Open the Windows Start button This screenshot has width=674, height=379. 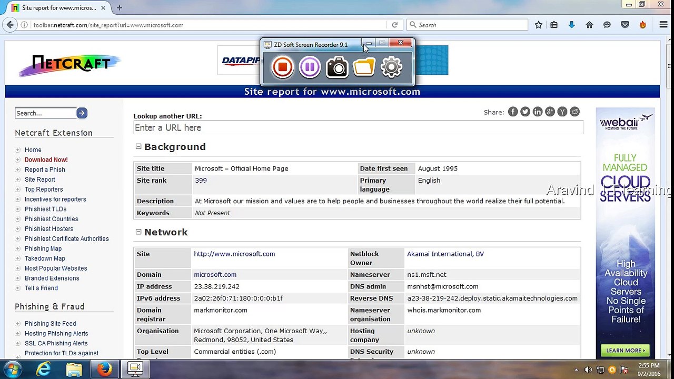point(12,370)
